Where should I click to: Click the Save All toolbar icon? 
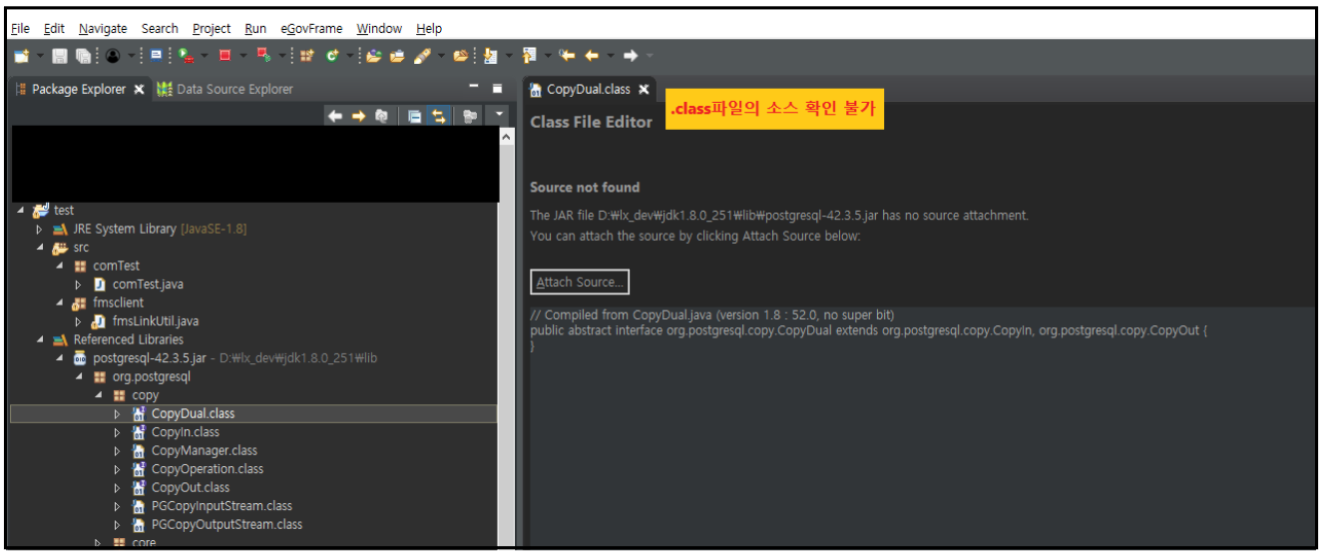(83, 56)
